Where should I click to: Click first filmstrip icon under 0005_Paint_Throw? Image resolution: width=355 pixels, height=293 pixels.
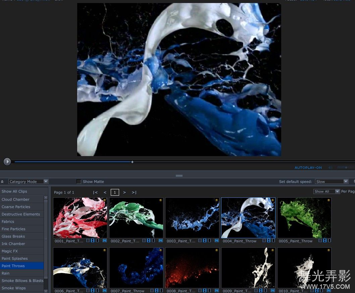pos(320,240)
